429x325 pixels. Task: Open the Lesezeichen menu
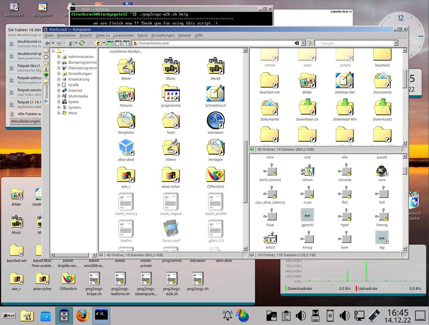[x=123, y=35]
